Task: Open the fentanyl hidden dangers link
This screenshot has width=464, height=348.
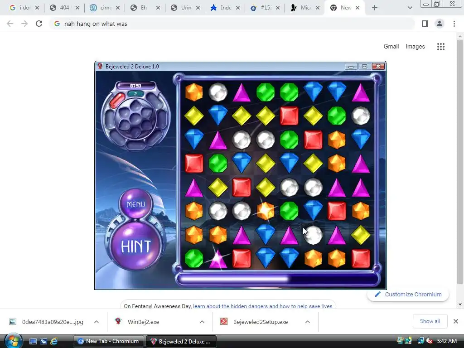Action: coord(262,306)
